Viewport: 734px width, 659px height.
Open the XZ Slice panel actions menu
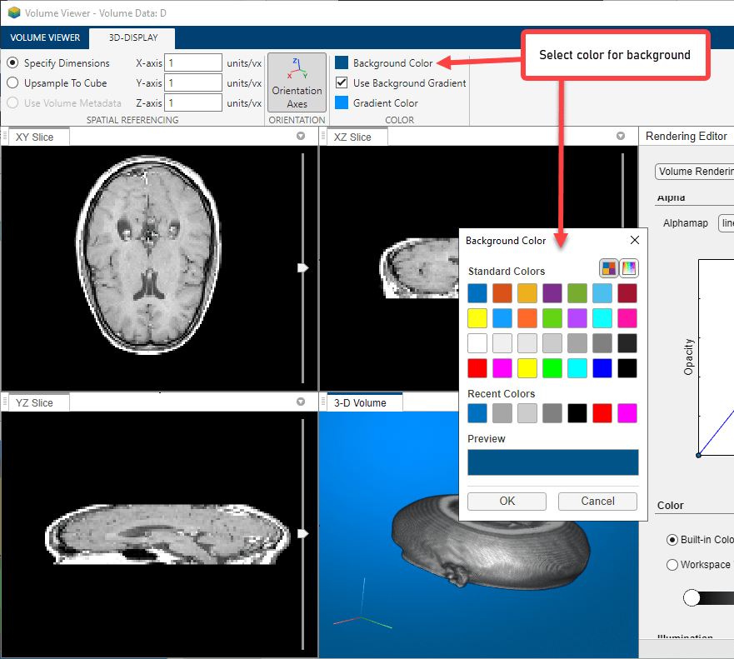pos(621,136)
